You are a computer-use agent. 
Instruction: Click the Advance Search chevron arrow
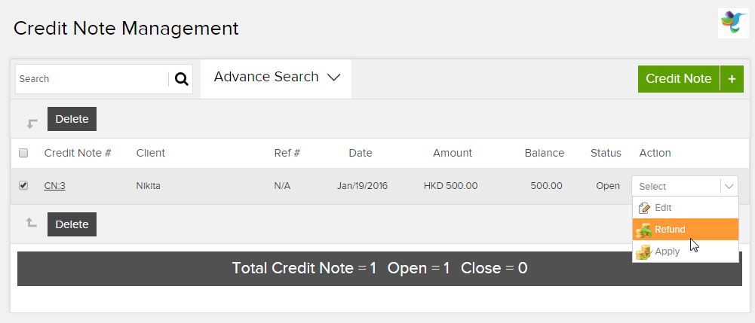333,78
